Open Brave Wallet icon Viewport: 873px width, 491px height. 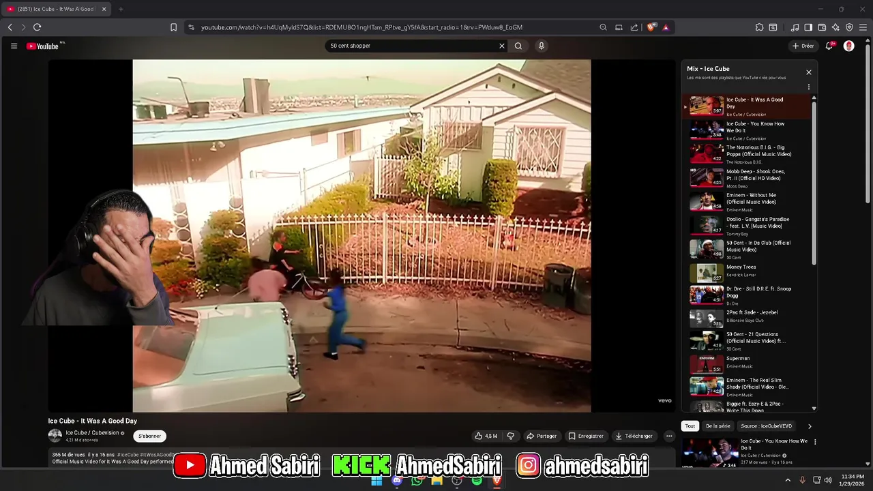click(822, 27)
